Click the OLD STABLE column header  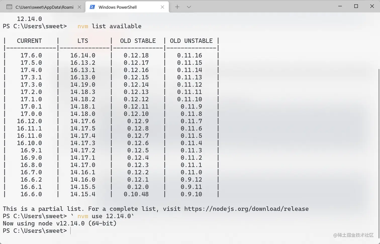[x=138, y=41]
